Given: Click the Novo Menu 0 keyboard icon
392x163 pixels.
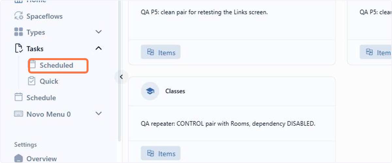Looking at the screenshot, I should pyautogui.click(x=19, y=114).
